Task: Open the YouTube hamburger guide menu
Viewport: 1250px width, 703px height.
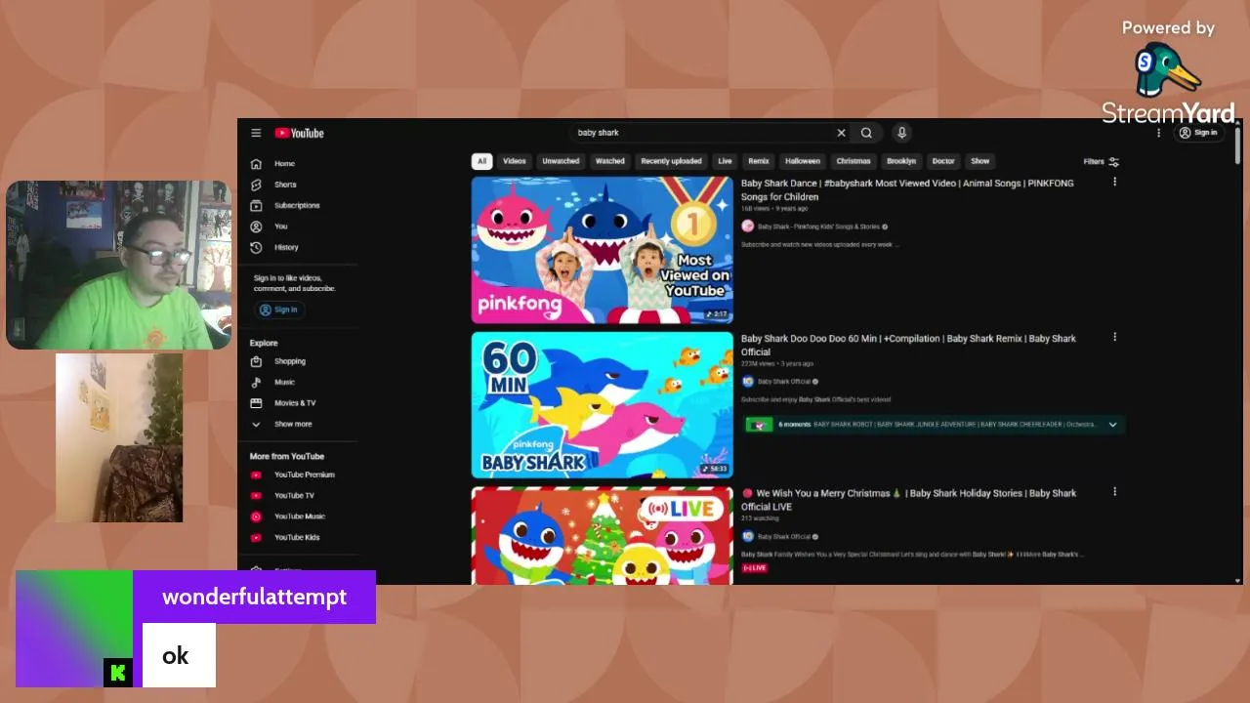Action: [256, 133]
